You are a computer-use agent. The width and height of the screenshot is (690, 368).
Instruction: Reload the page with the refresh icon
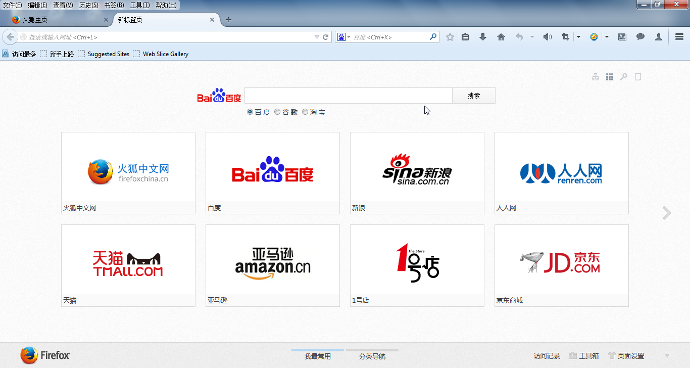point(326,37)
